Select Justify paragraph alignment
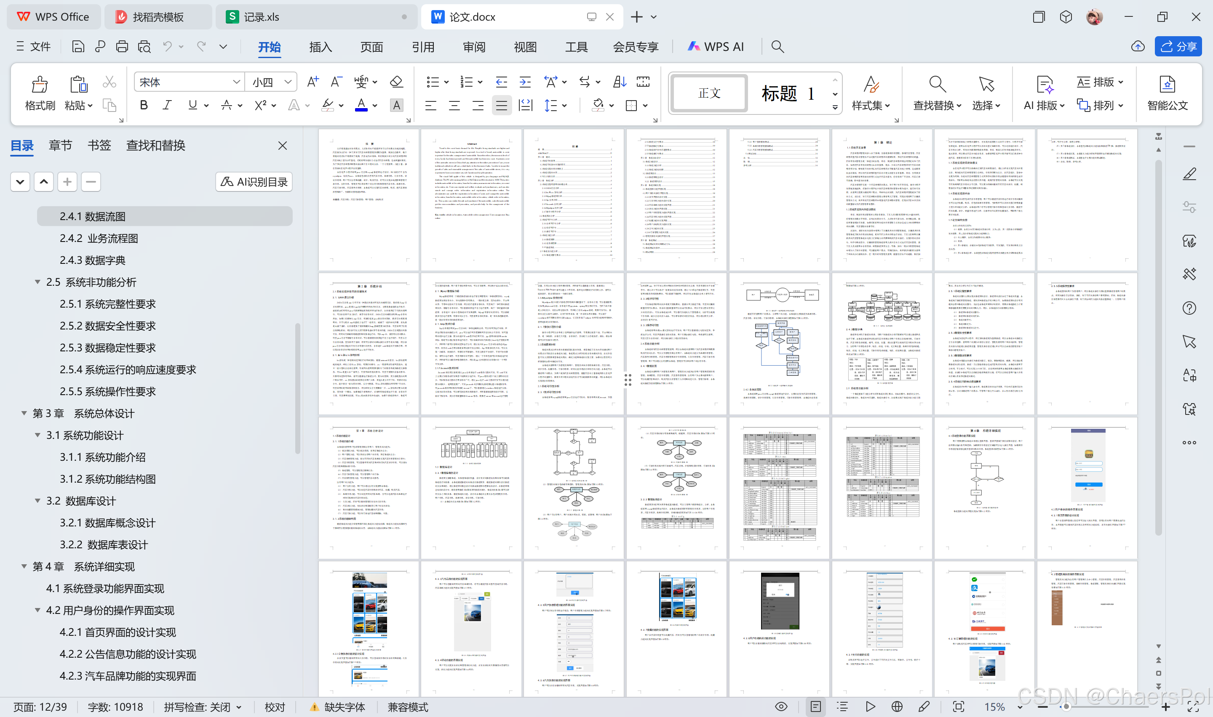Image resolution: width=1213 pixels, height=717 pixels. (501, 105)
